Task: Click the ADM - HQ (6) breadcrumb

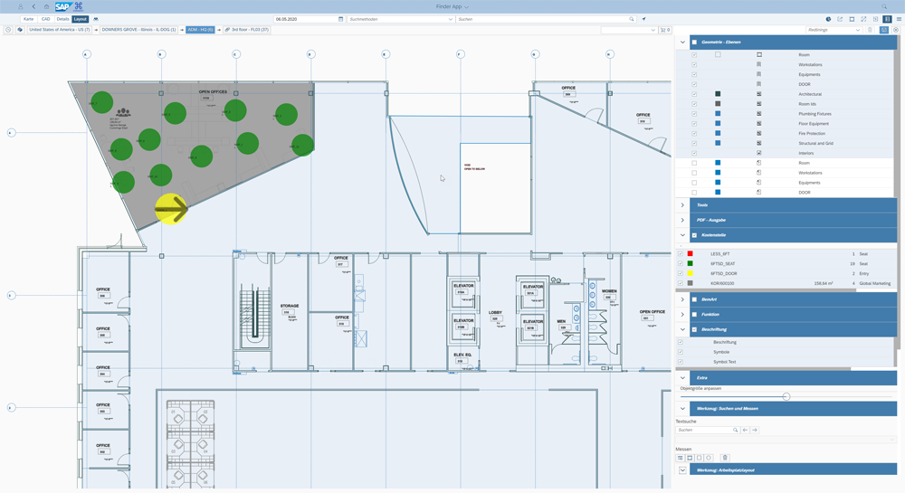Action: (200, 30)
